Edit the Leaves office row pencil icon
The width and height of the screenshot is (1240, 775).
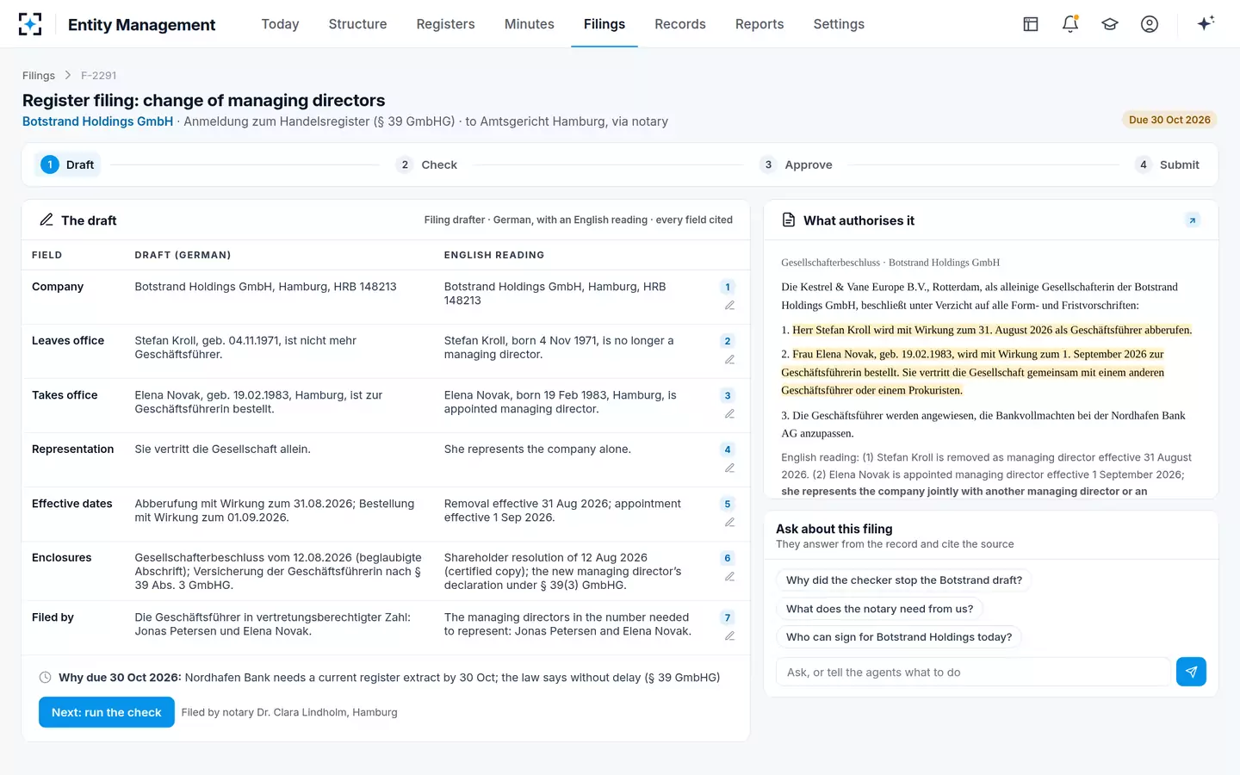click(729, 360)
